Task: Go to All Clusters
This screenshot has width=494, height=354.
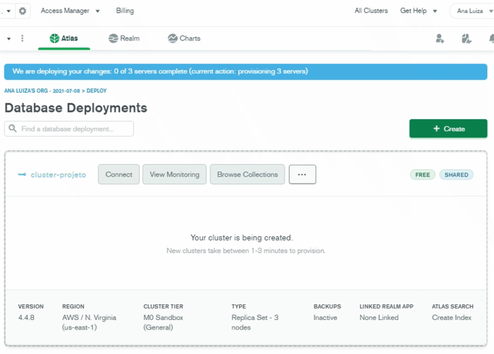Action: pyautogui.click(x=371, y=11)
